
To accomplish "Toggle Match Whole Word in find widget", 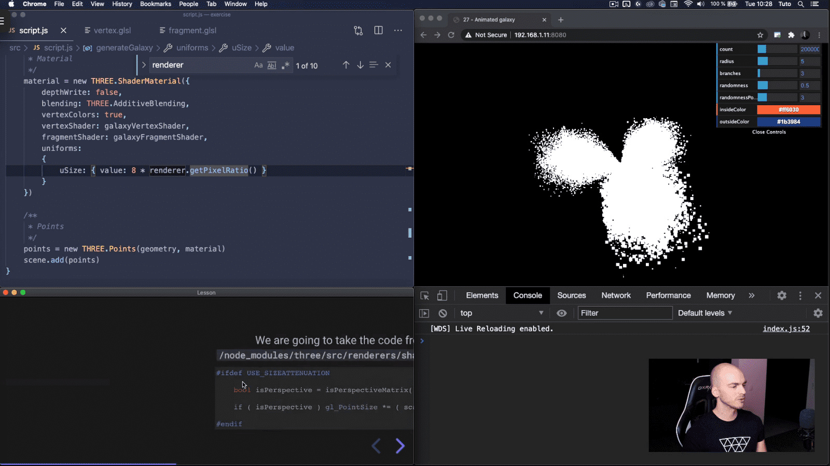I will (272, 65).
